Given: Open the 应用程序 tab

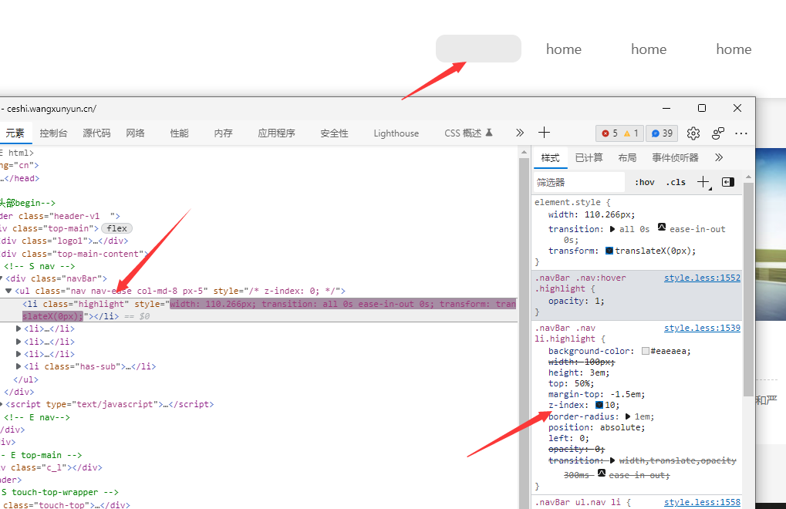Looking at the screenshot, I should pos(276,133).
